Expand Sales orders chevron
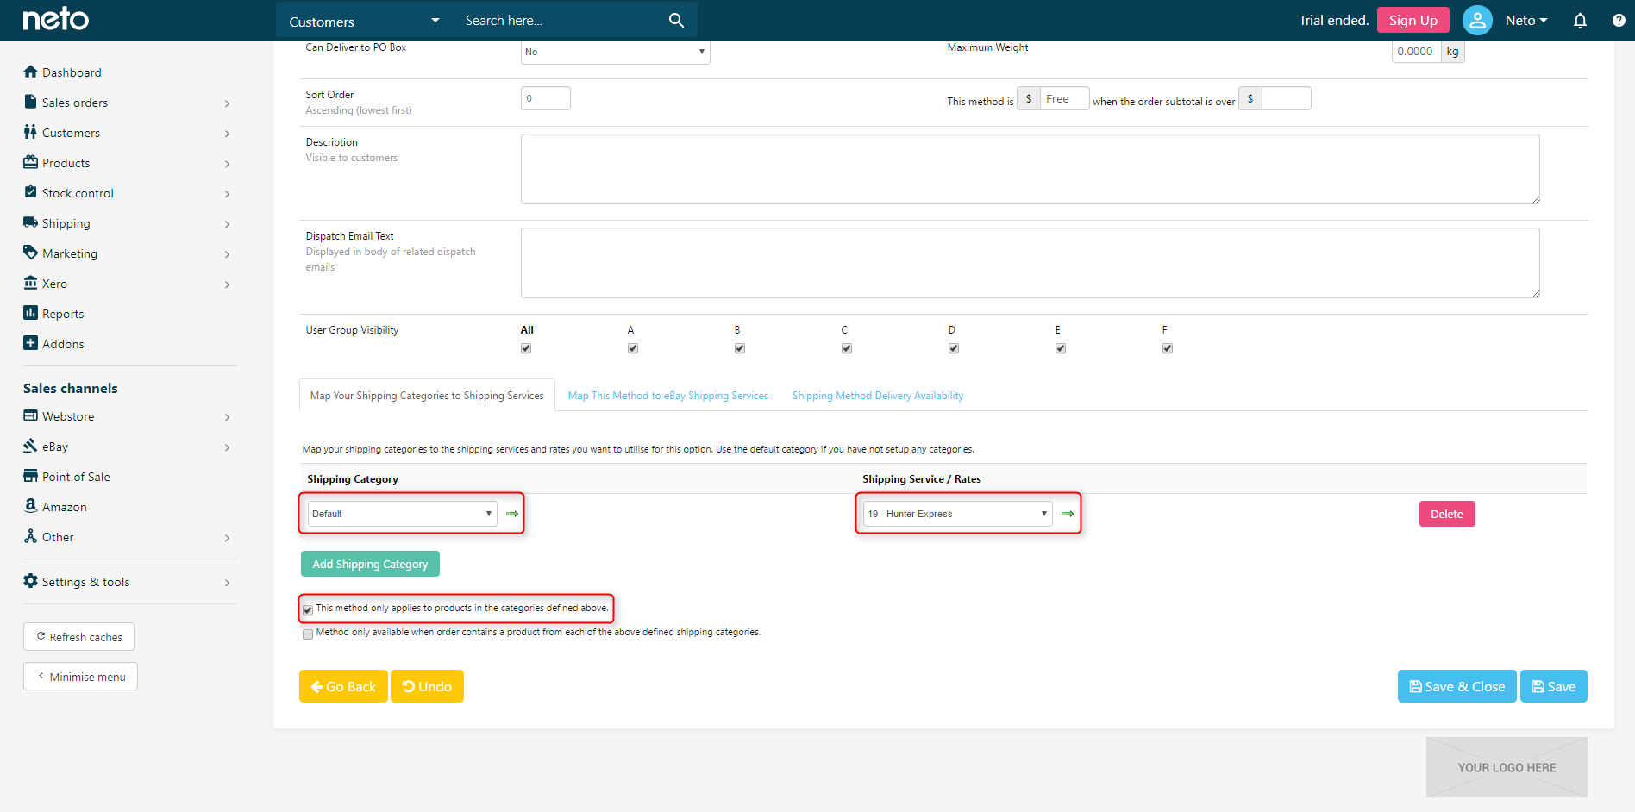This screenshot has height=812, width=1635. (x=227, y=103)
